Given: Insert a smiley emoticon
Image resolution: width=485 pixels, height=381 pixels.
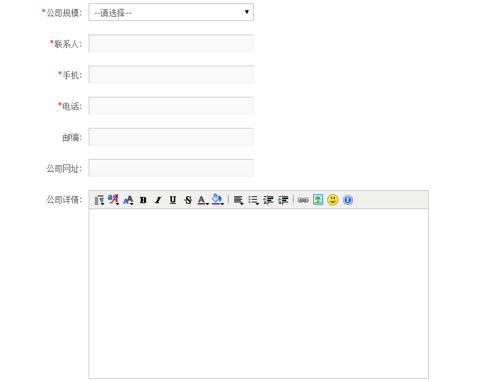Looking at the screenshot, I should 333,200.
